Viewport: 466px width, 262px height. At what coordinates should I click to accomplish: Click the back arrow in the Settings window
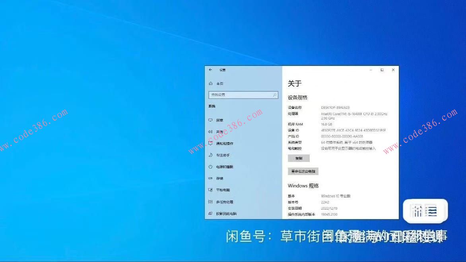click(x=210, y=69)
